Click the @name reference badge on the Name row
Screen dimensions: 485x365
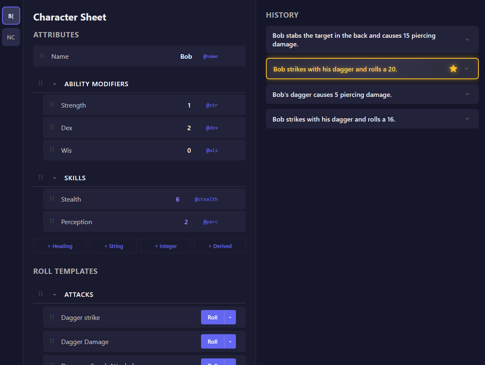click(210, 56)
